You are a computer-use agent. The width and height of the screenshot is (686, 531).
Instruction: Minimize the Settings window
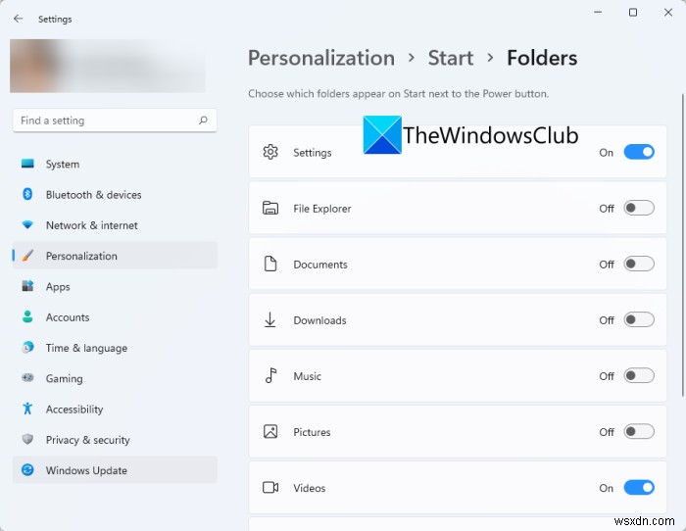pos(598,13)
